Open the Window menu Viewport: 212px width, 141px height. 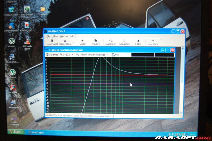[64, 36]
